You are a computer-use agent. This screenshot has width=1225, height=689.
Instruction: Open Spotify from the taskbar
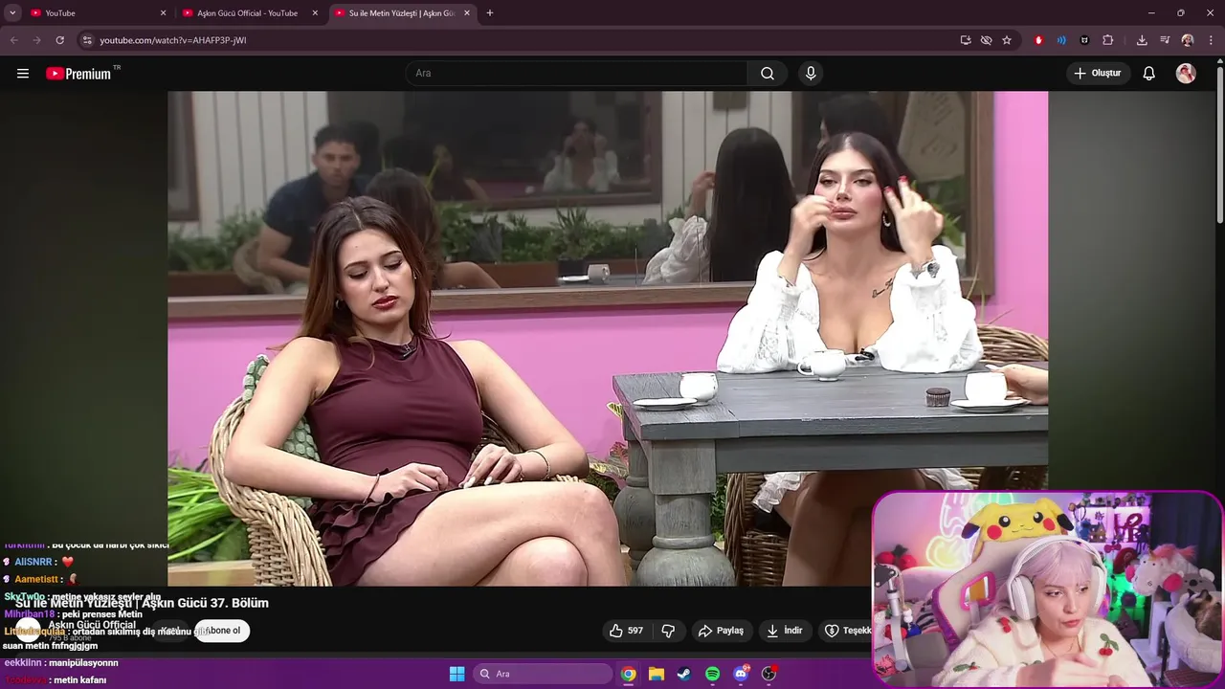[712, 674]
